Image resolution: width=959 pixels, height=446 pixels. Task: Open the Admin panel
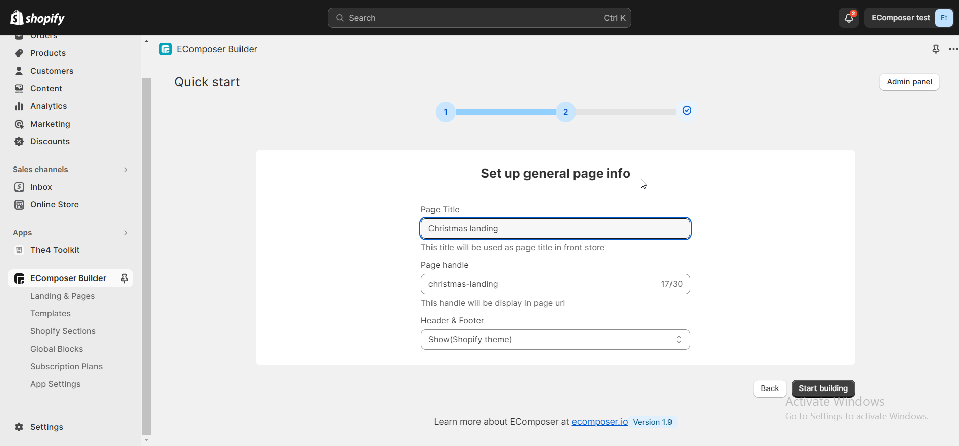[x=909, y=82]
